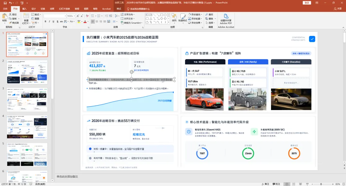The height and width of the screenshot is (186, 346).
Task: Toggle Underline formatting
Action: coord(54,22)
